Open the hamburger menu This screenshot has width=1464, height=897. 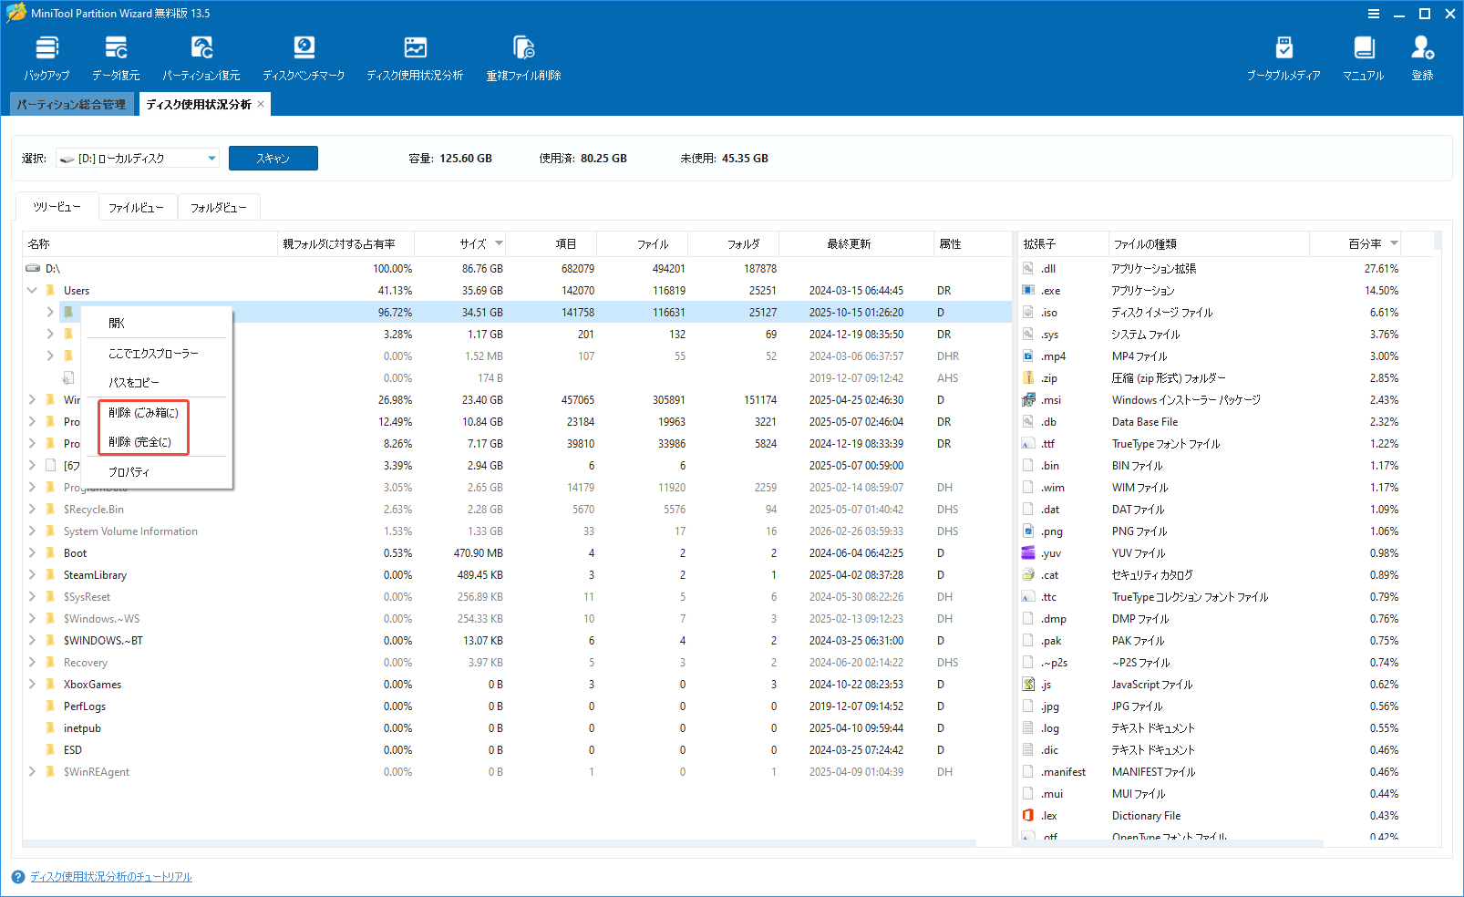(1373, 14)
